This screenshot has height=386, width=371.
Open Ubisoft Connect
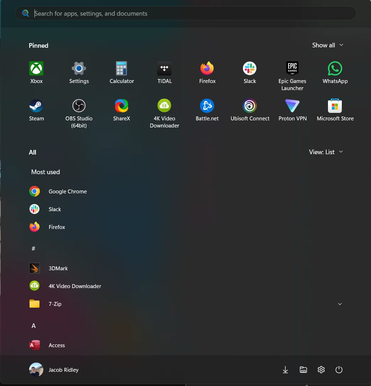(250, 110)
